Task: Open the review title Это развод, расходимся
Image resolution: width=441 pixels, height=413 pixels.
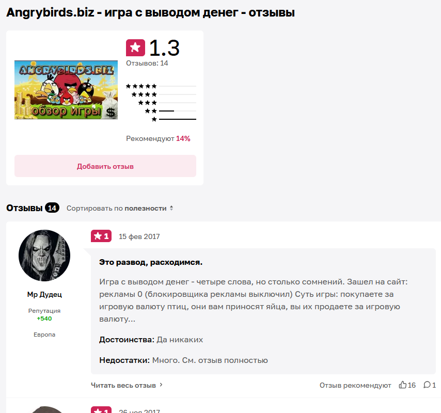Action: [151, 262]
